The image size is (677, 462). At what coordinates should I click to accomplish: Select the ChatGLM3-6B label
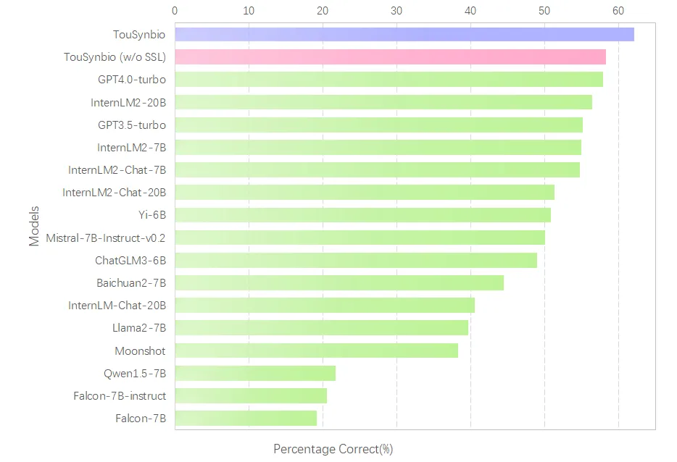[x=130, y=260]
